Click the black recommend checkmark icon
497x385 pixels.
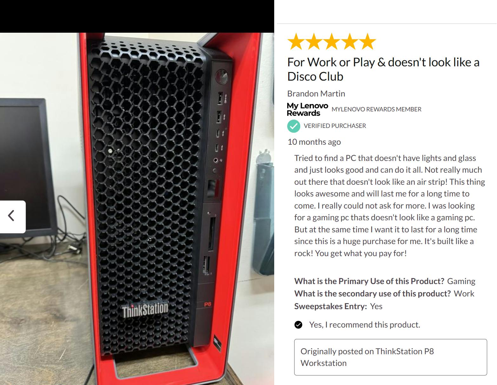pos(298,325)
